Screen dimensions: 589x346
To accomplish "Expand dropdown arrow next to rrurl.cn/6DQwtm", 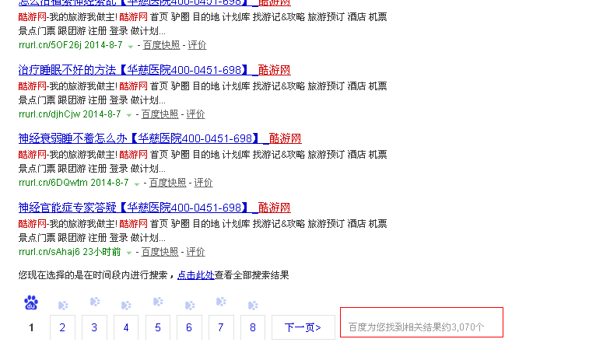I will click(x=137, y=184).
